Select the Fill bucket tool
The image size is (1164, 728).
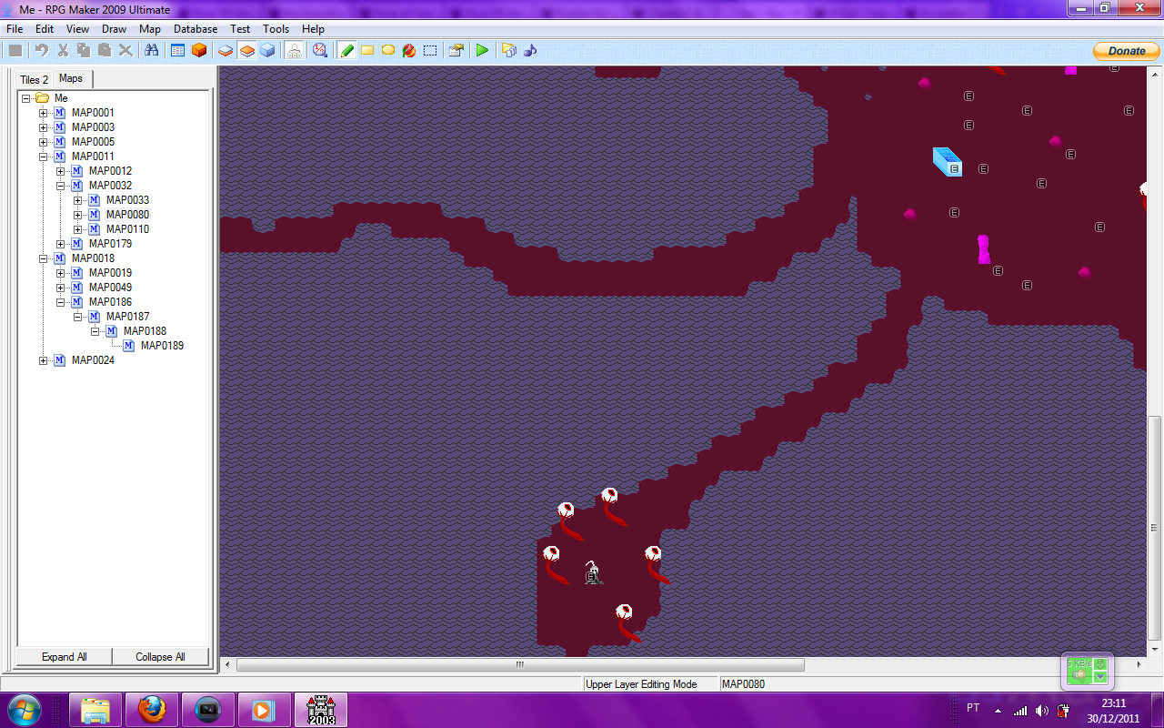(409, 51)
